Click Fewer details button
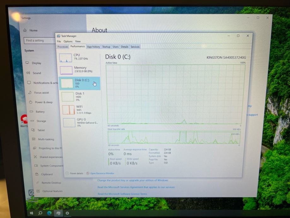The image size is (290, 218). point(74,173)
